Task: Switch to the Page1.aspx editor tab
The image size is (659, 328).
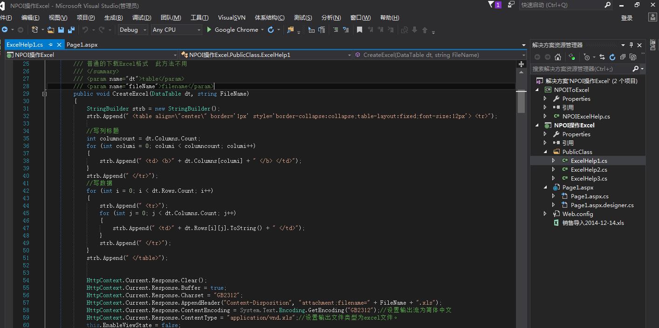Action: (82, 45)
